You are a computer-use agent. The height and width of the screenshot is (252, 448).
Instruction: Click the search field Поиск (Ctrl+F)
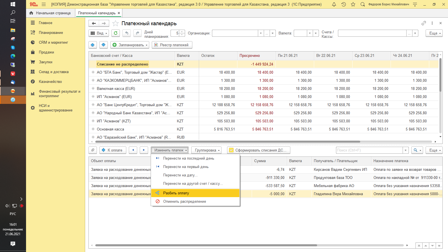[369, 150]
